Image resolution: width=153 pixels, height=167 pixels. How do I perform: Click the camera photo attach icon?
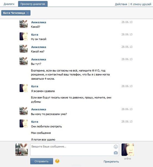(116, 153)
